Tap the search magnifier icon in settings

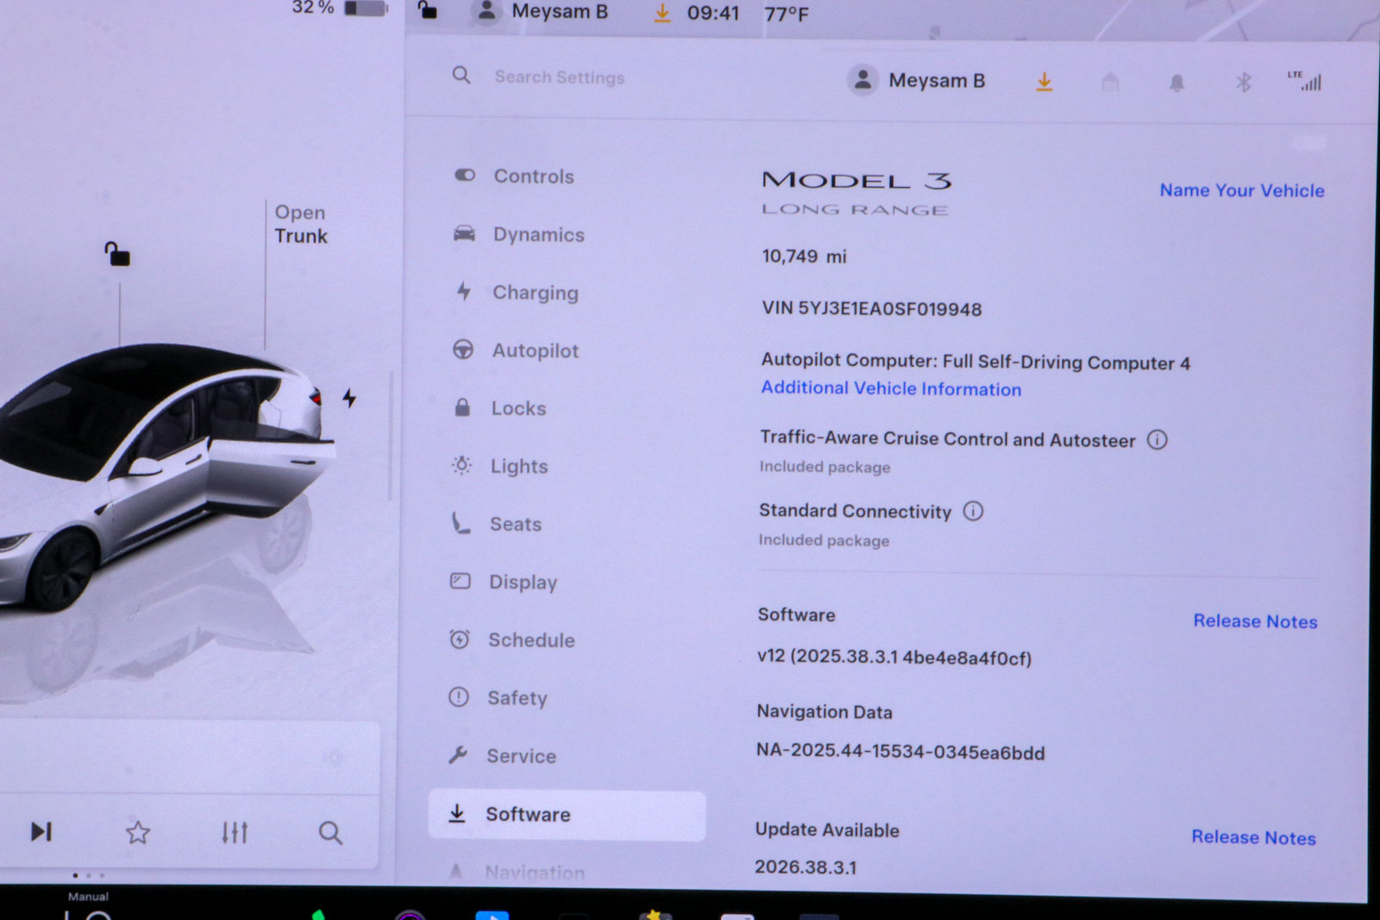coord(461,75)
